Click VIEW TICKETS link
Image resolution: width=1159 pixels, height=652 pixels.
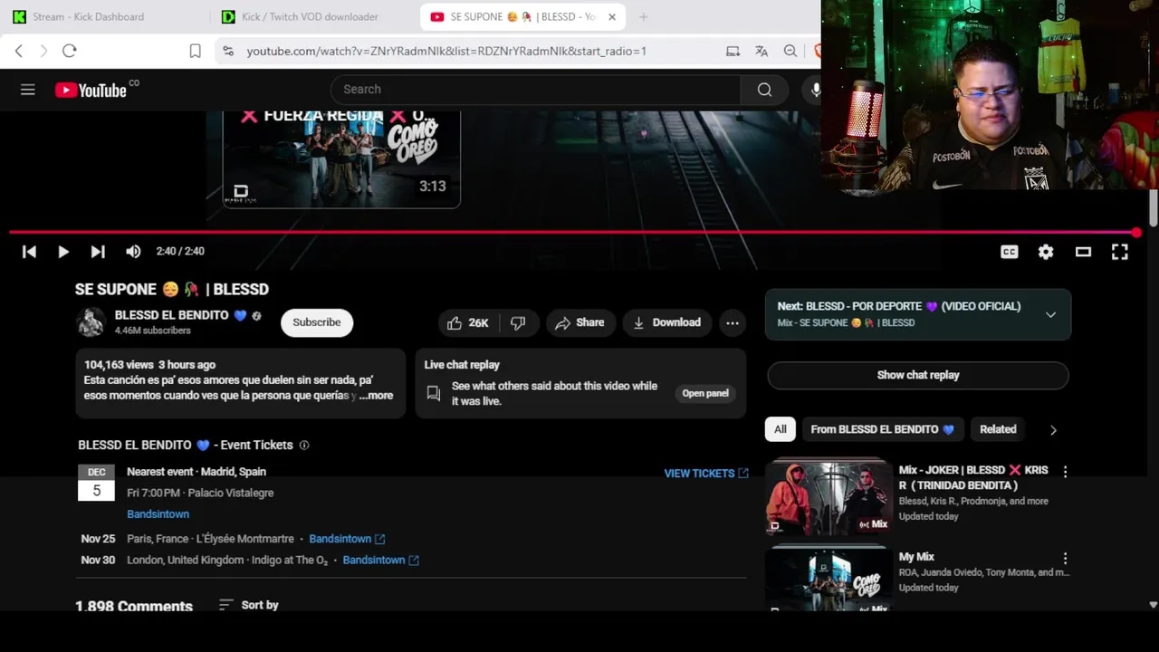tap(706, 474)
